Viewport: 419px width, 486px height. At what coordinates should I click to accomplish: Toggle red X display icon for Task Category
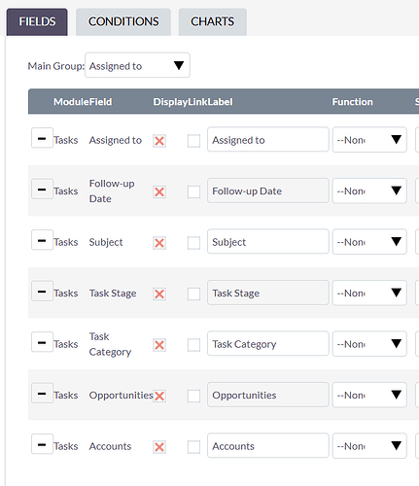(159, 345)
